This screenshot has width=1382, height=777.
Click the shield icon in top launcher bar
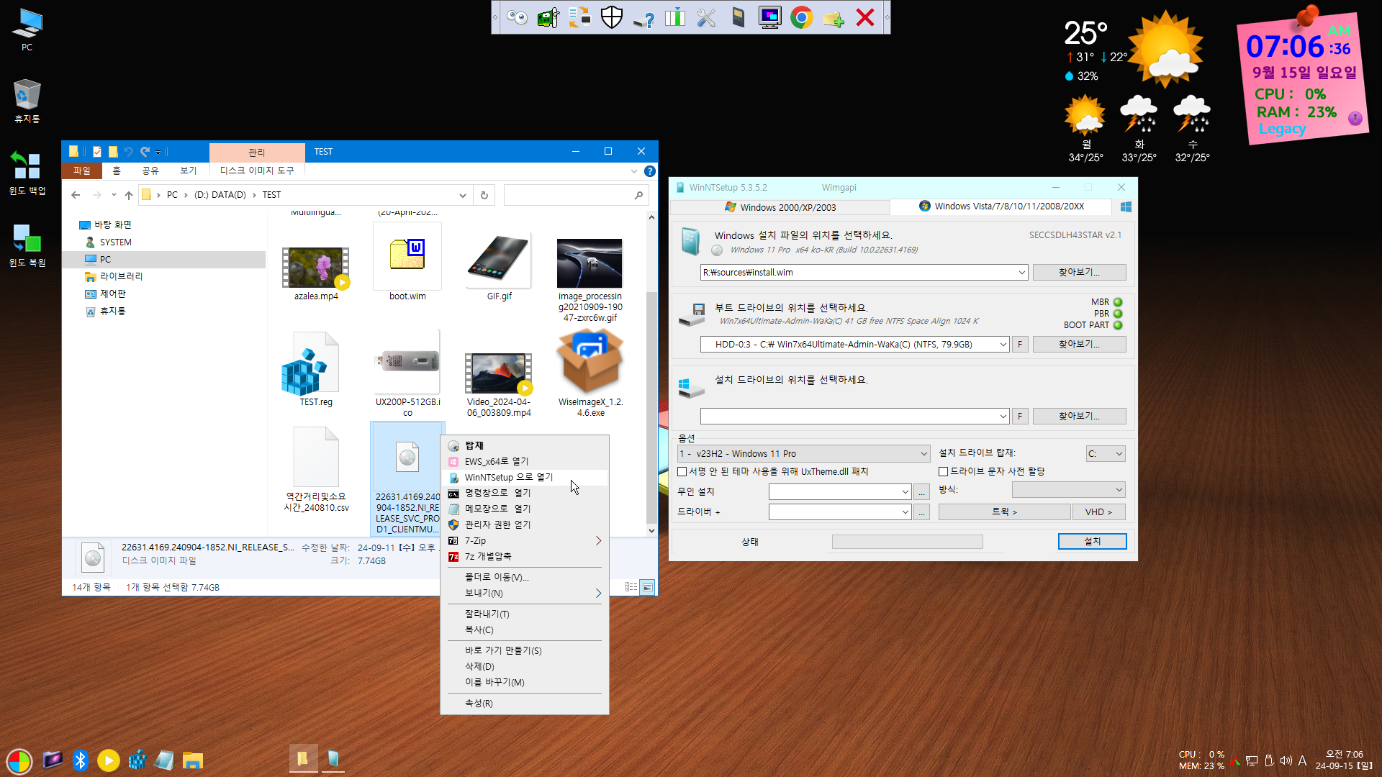click(x=612, y=17)
